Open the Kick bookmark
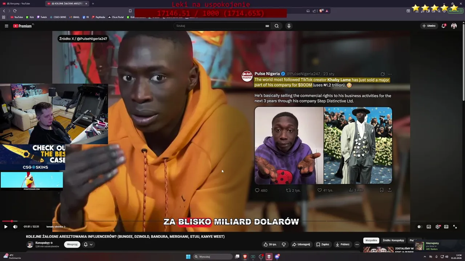465x261 pixels. [30, 17]
